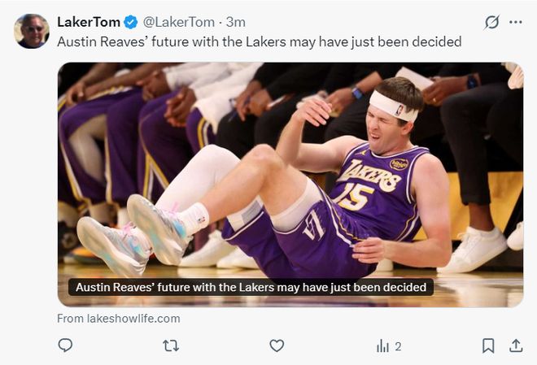The width and height of the screenshot is (537, 365).
Task: Open the share post menu
Action: 516,345
